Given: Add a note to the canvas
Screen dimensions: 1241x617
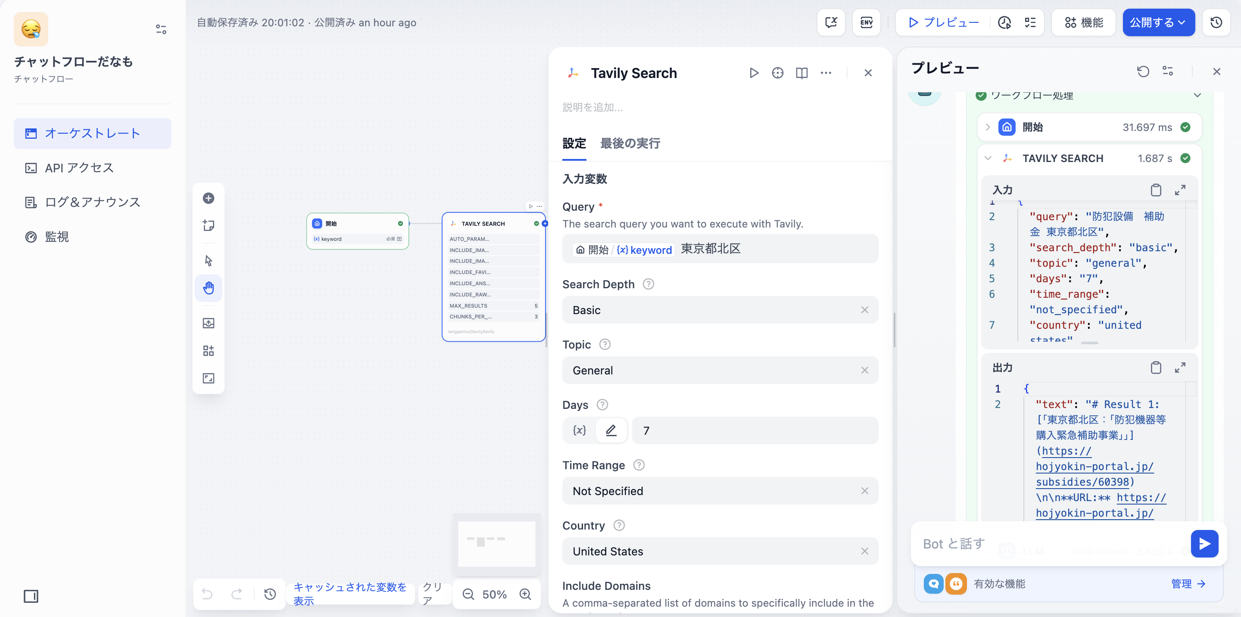Looking at the screenshot, I should coord(209,225).
